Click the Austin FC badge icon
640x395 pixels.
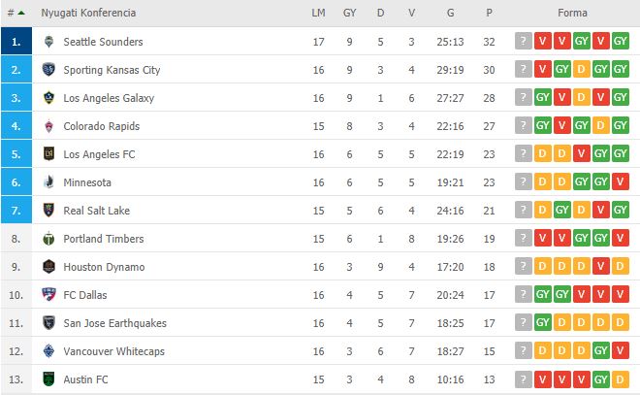(x=48, y=379)
